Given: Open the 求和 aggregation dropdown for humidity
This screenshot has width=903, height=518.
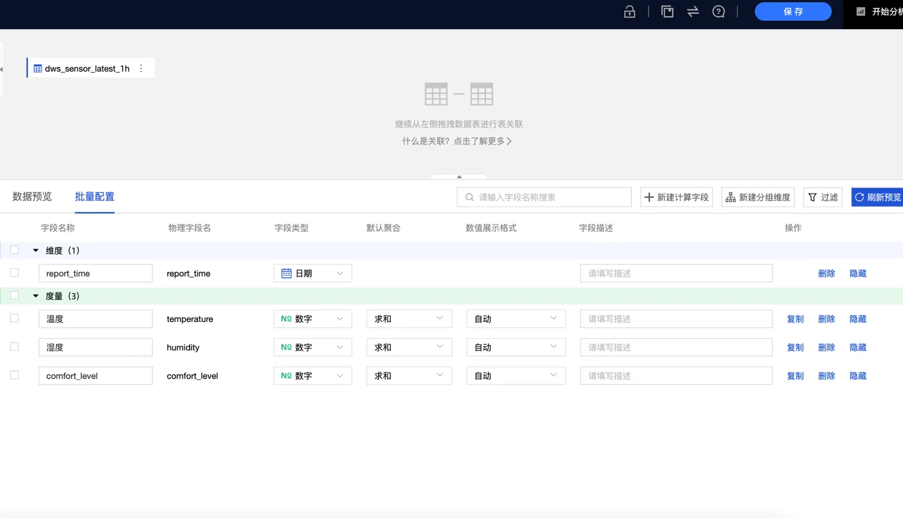Looking at the screenshot, I should point(409,347).
